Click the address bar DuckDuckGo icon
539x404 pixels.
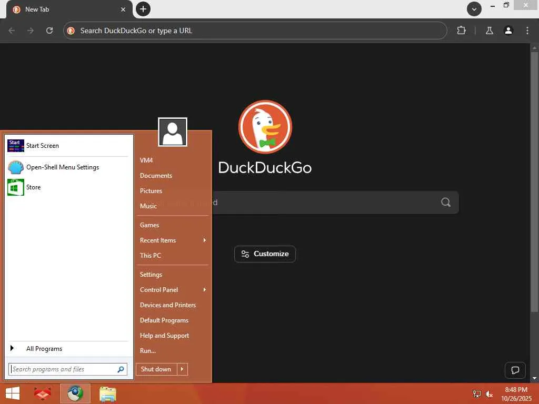point(71,31)
